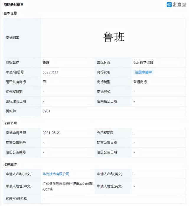Click the 商标类型 label
Screen dimensions: 189x206
point(104,82)
